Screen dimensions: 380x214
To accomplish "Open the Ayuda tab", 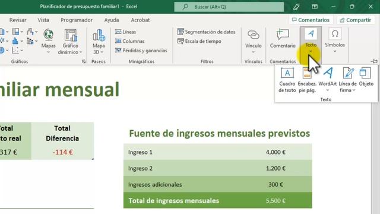I will point(112,20).
